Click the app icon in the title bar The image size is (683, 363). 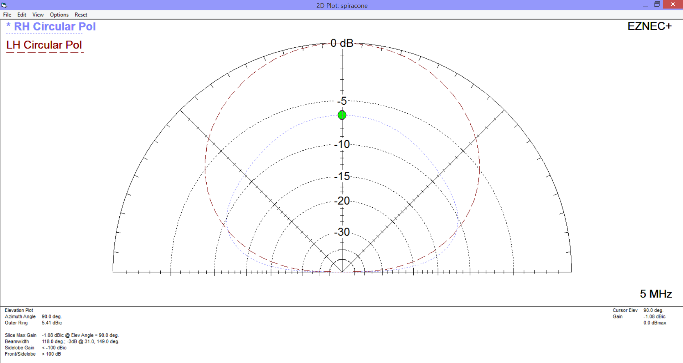[4, 5]
